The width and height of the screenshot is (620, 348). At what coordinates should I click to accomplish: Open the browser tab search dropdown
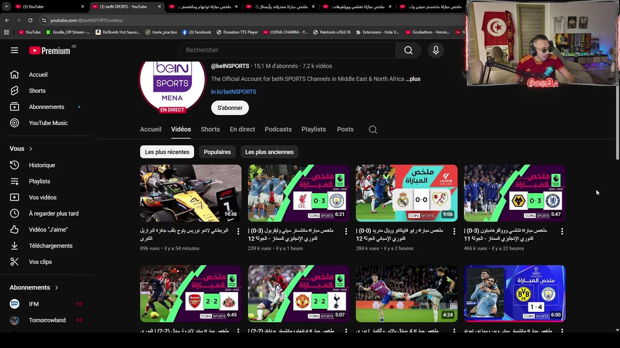click(x=7, y=7)
